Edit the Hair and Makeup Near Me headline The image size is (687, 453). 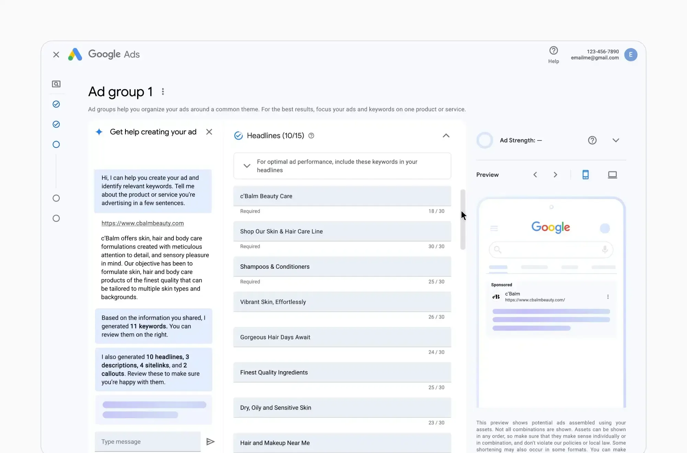[342, 443]
